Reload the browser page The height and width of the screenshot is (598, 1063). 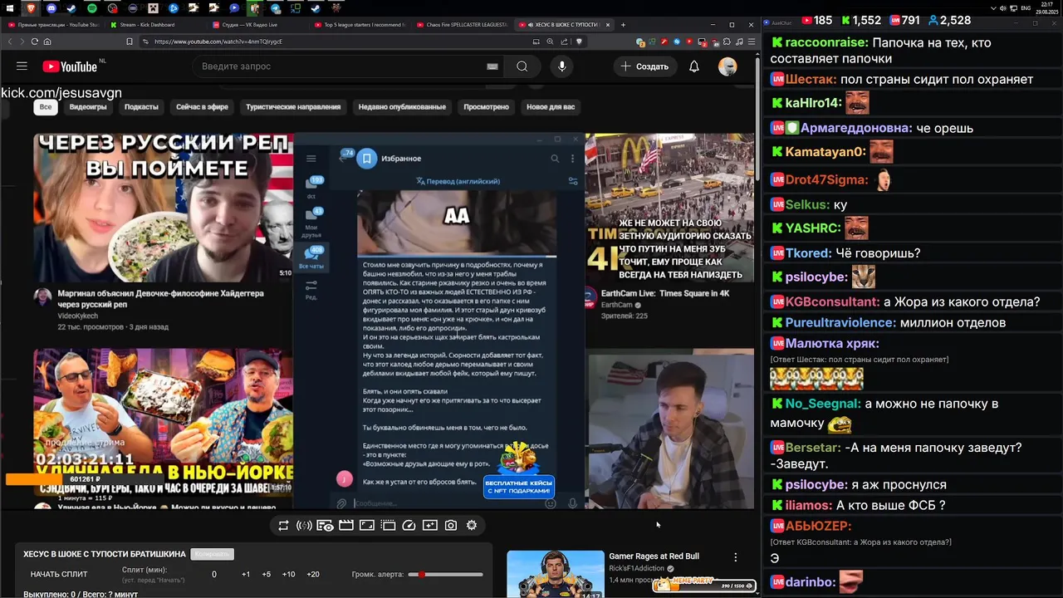point(35,42)
